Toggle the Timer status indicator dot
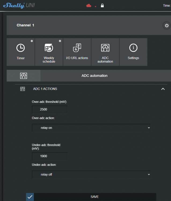Viewport: 171px width, 201px height. (32, 41)
